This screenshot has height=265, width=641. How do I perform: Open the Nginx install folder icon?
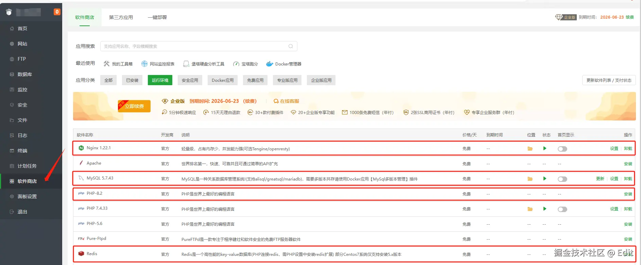click(530, 149)
